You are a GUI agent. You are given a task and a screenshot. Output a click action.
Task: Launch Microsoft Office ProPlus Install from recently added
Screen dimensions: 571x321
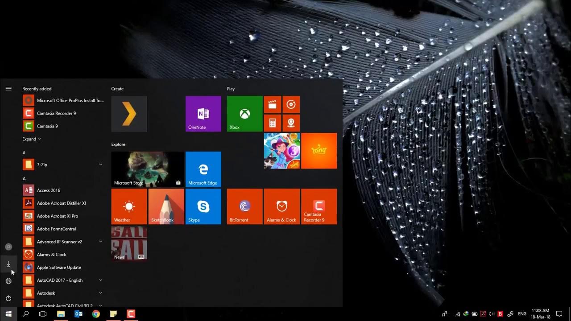click(63, 100)
